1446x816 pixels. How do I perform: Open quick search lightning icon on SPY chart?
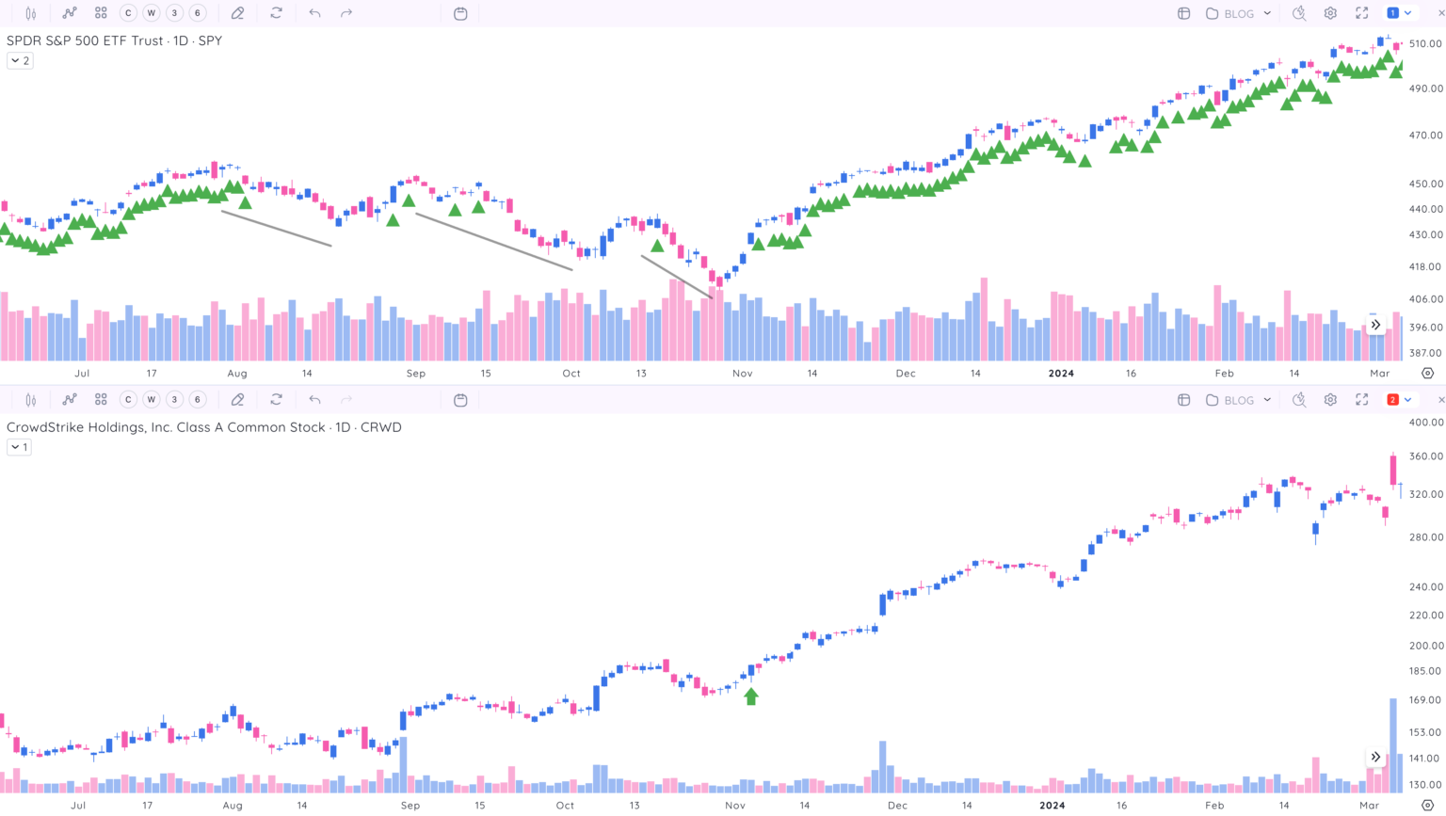point(1299,13)
